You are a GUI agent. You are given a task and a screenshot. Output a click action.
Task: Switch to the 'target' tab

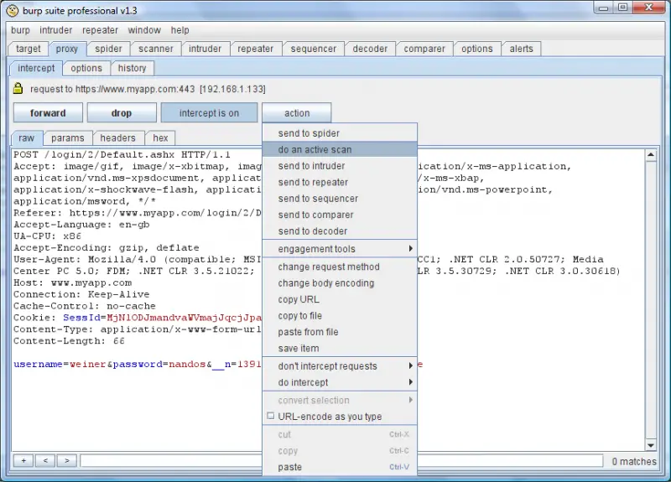29,49
